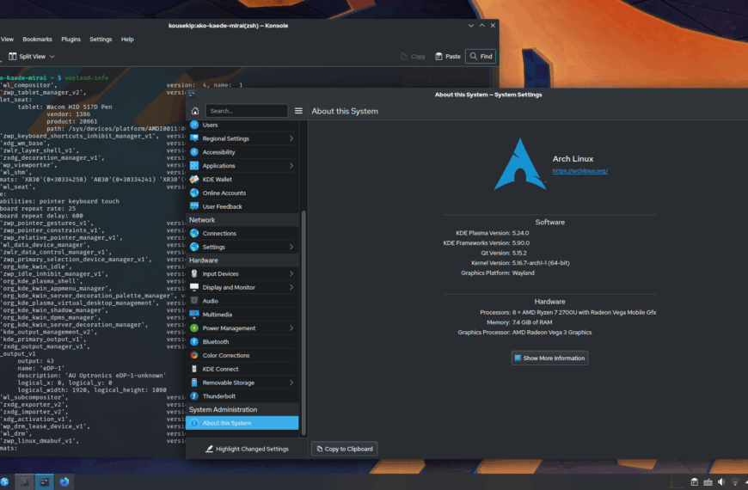Screen dimensions: 748x490
Task: Click the Find button in Konsole
Action: pyautogui.click(x=481, y=56)
